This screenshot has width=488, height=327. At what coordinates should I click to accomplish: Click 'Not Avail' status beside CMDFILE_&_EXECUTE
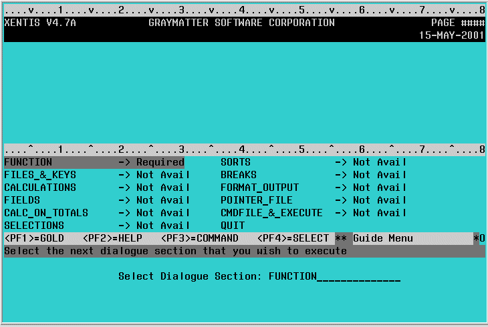(380, 213)
